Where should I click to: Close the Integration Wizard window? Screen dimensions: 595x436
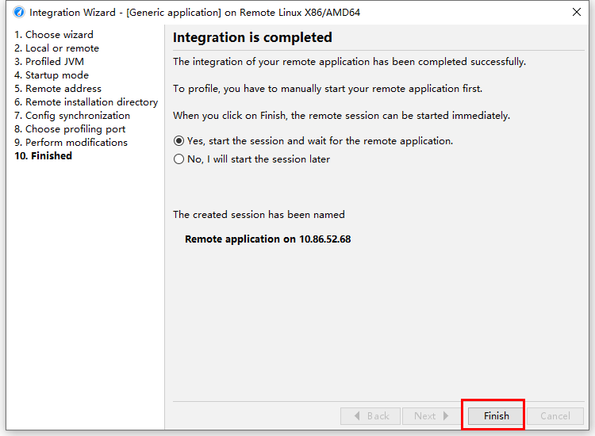pos(577,12)
